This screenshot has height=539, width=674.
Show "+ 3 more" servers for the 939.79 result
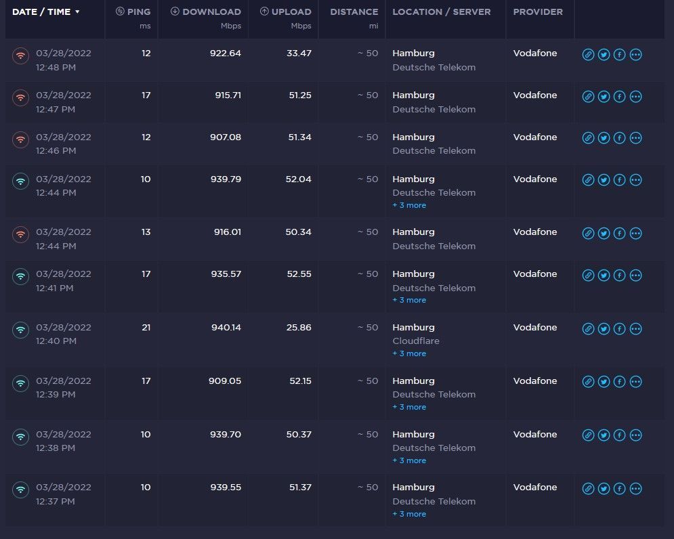tap(409, 205)
